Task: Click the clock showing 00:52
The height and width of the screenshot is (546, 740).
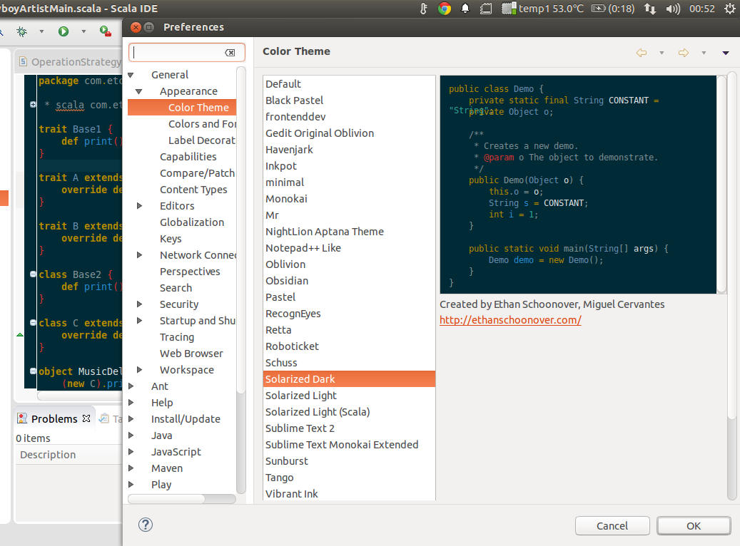Action: tap(702, 9)
